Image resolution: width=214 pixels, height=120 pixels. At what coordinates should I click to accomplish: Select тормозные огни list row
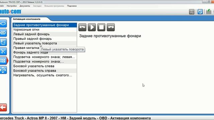click(x=44, y=30)
